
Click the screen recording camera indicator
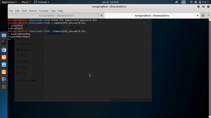pos(176,2)
